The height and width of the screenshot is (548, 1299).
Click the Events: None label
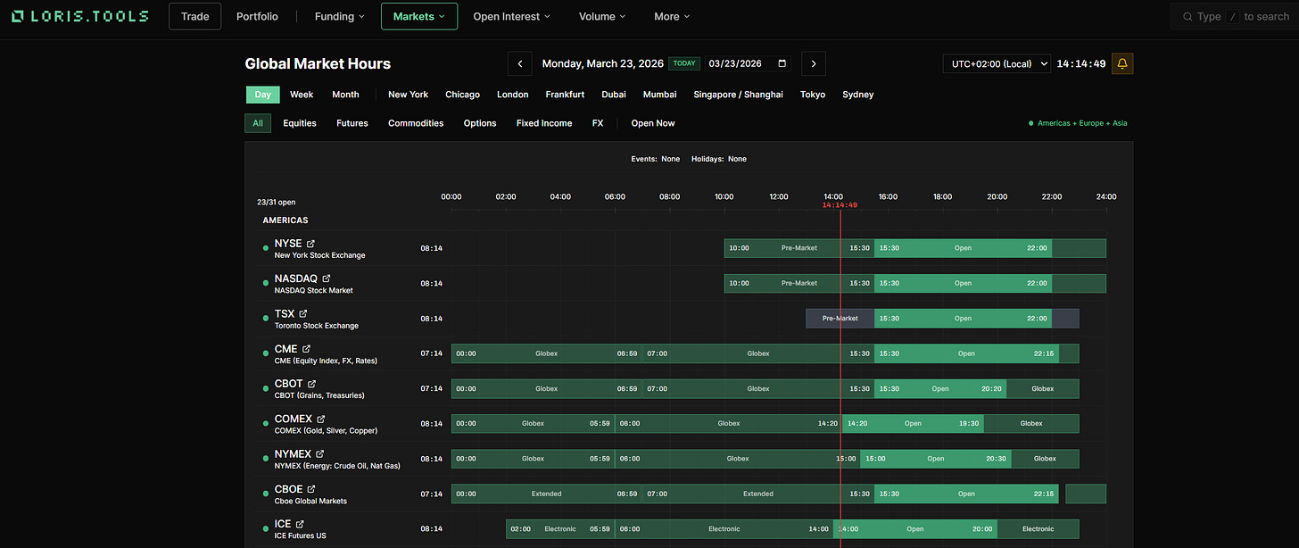coord(655,159)
